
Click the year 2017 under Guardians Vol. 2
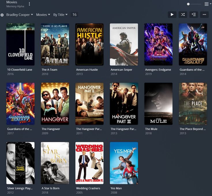[10, 133]
